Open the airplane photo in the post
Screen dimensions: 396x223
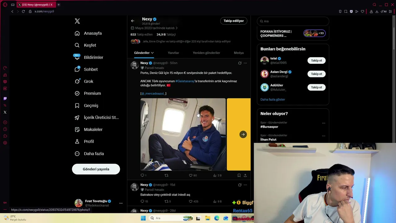point(183,134)
